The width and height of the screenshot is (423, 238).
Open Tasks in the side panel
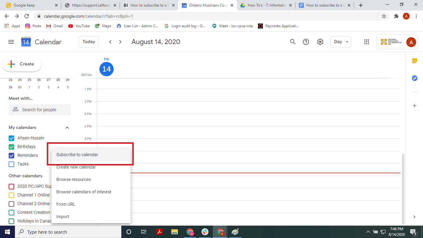(x=415, y=78)
